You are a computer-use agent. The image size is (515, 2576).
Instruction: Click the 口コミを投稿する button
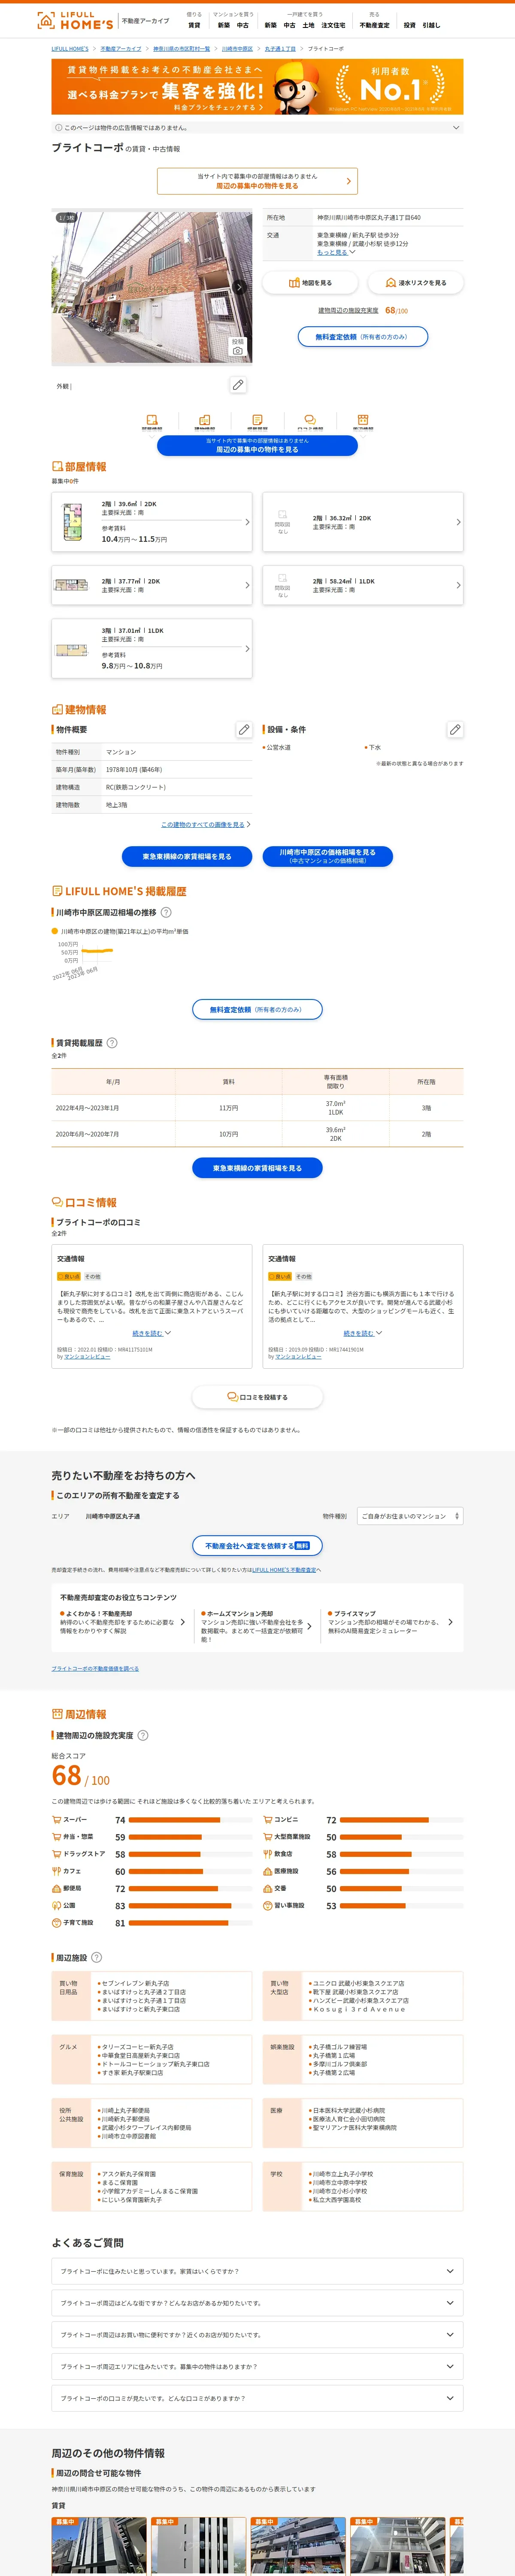(257, 1397)
